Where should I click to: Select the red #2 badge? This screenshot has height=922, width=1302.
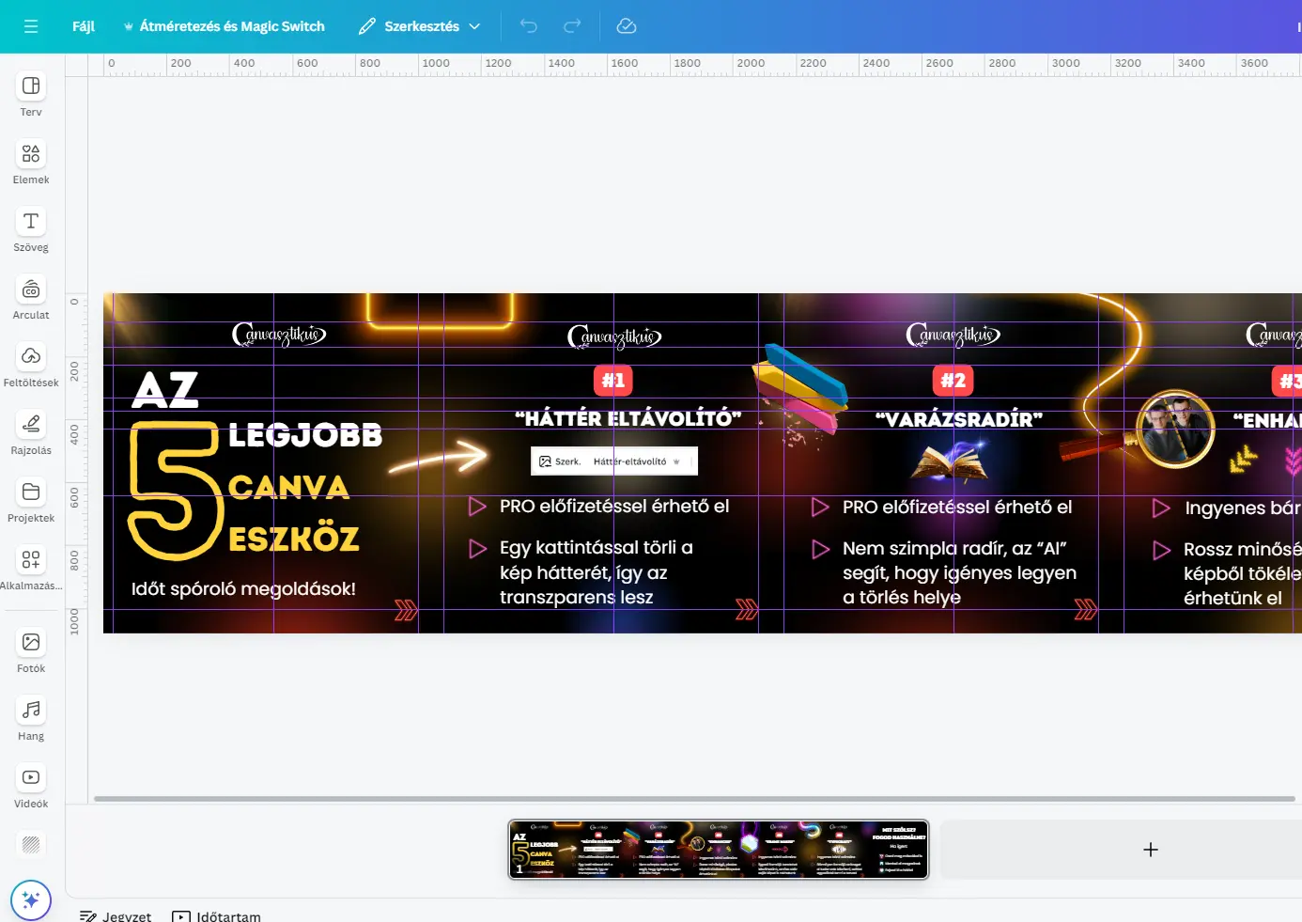pyautogui.click(x=953, y=381)
